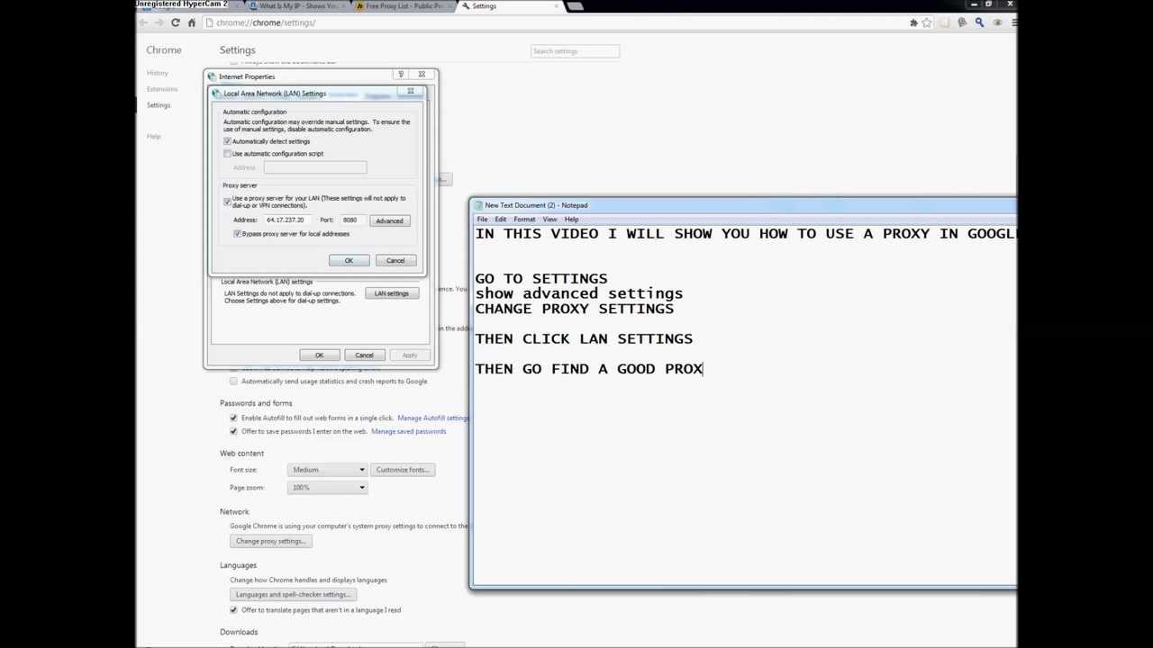
Task: Click the help question-mark in Internet Properties
Action: tap(401, 75)
